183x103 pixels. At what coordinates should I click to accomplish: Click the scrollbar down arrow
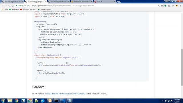(x=182, y=97)
